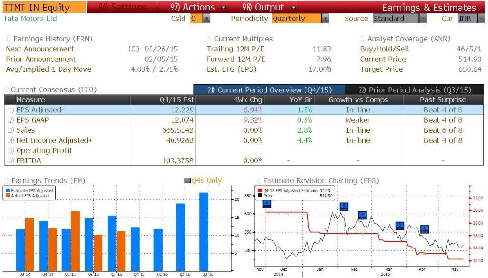Click event marker 3 on revision chart
488x278 pixels.
(400, 226)
